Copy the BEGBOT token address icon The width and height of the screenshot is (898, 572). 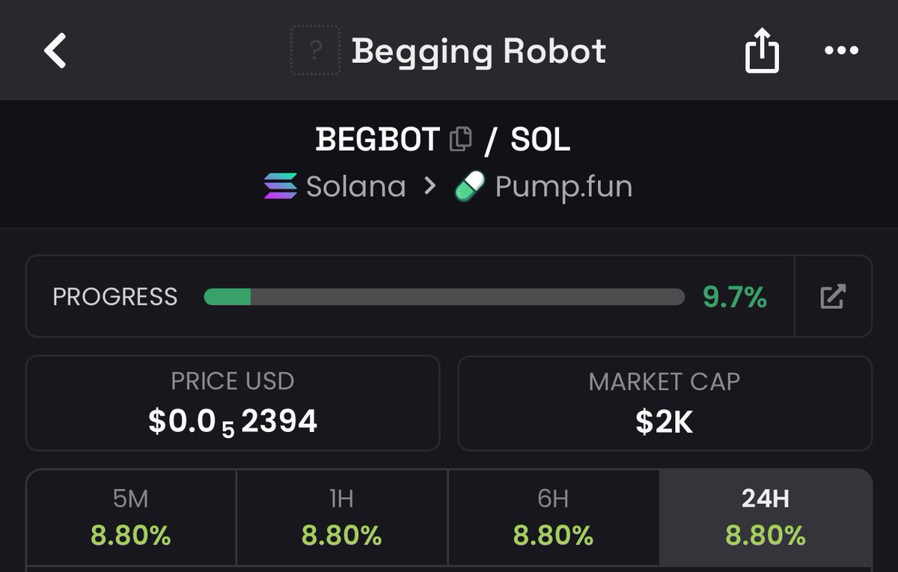461,139
